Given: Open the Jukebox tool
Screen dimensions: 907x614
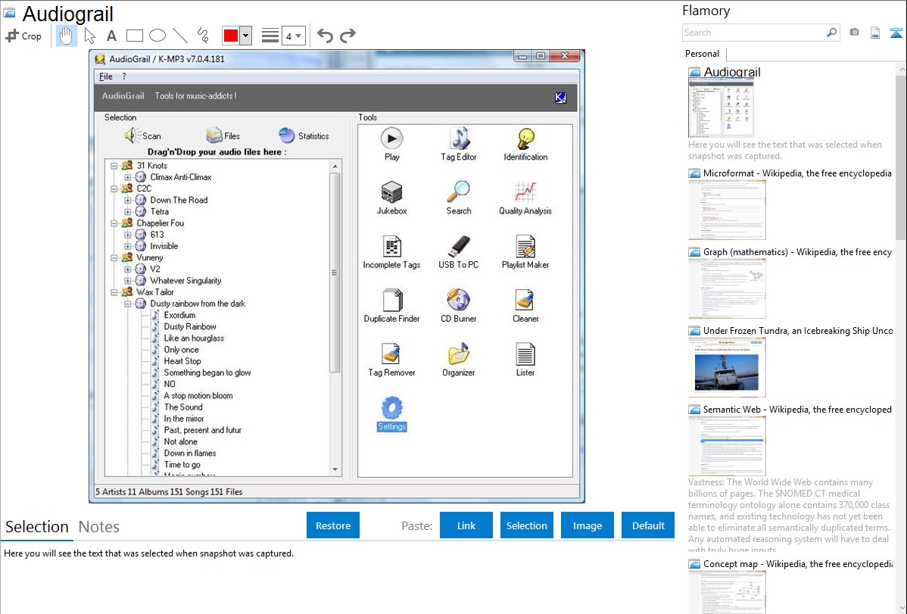Looking at the screenshot, I should tap(391, 198).
